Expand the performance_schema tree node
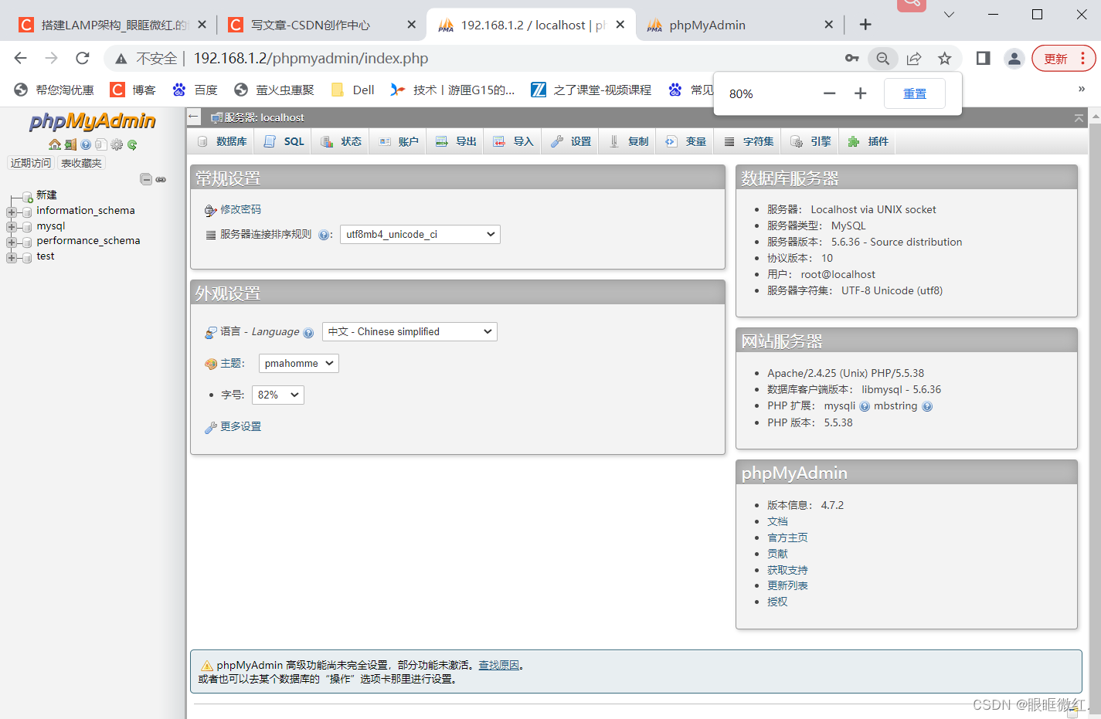The width and height of the screenshot is (1101, 719). [x=12, y=242]
